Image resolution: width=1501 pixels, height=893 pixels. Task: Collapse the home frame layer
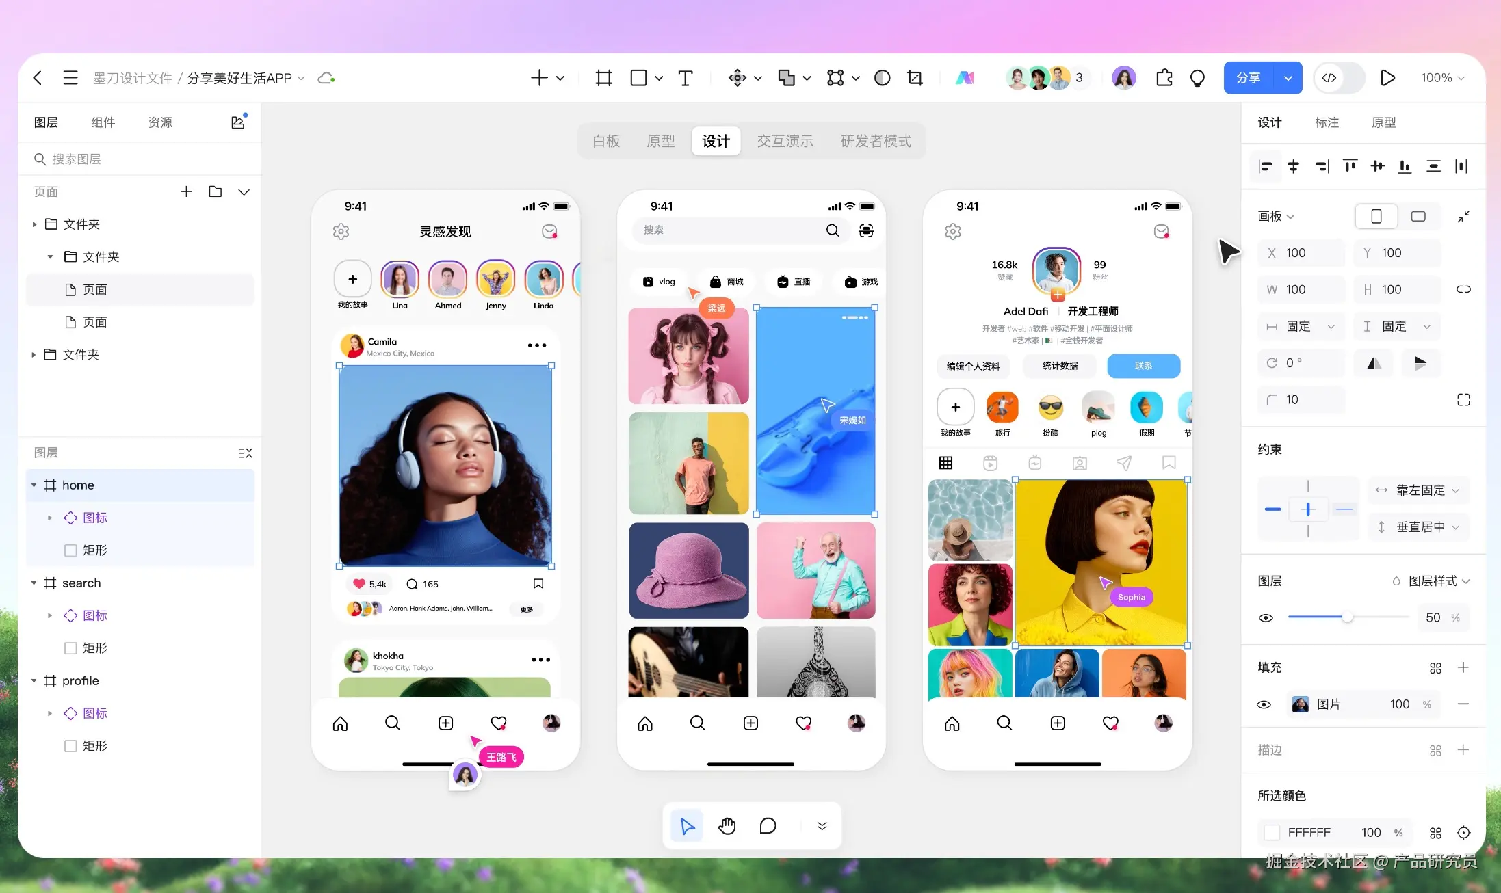point(34,485)
